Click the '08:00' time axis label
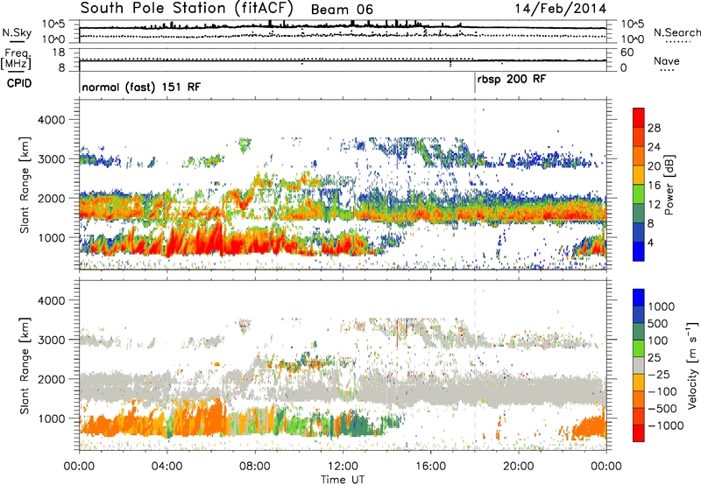Screen dimensions: 701x485 (255, 467)
